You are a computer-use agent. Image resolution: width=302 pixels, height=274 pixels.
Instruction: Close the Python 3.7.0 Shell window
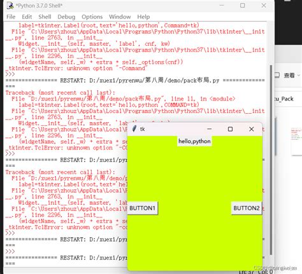tap(264, 6)
